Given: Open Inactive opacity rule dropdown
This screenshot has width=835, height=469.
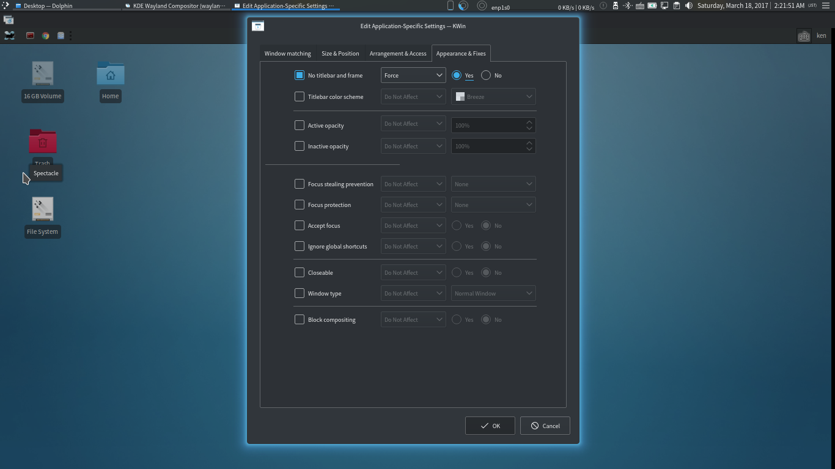Looking at the screenshot, I should click(x=413, y=146).
